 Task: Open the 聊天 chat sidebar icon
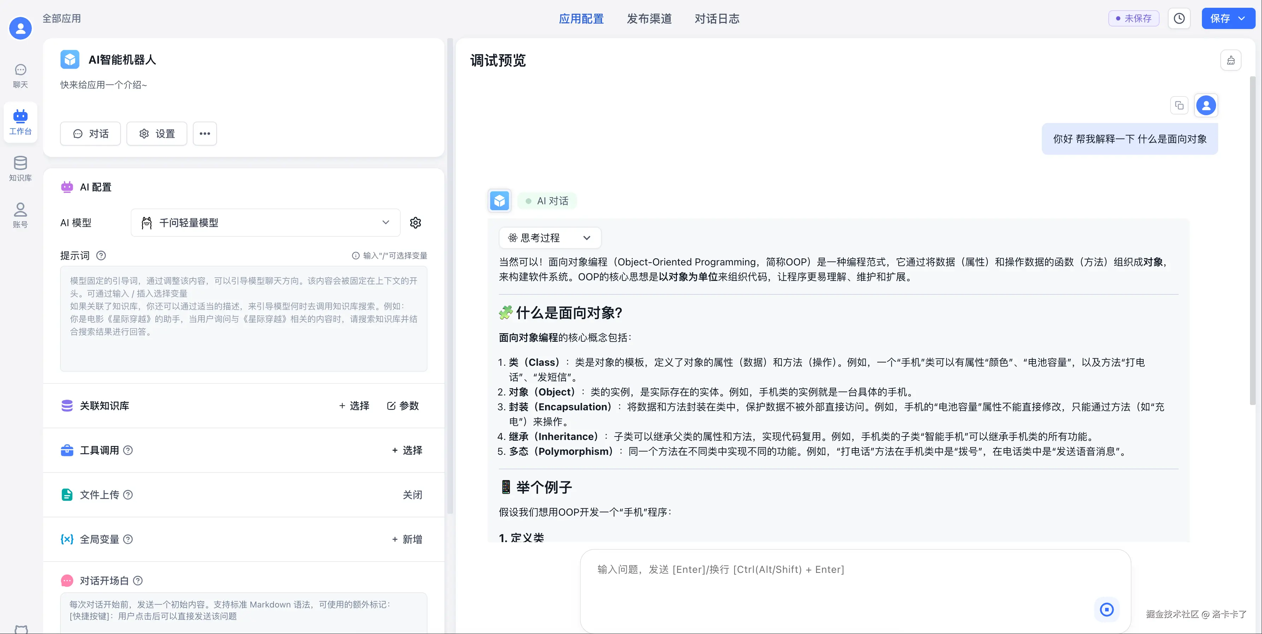coord(20,76)
